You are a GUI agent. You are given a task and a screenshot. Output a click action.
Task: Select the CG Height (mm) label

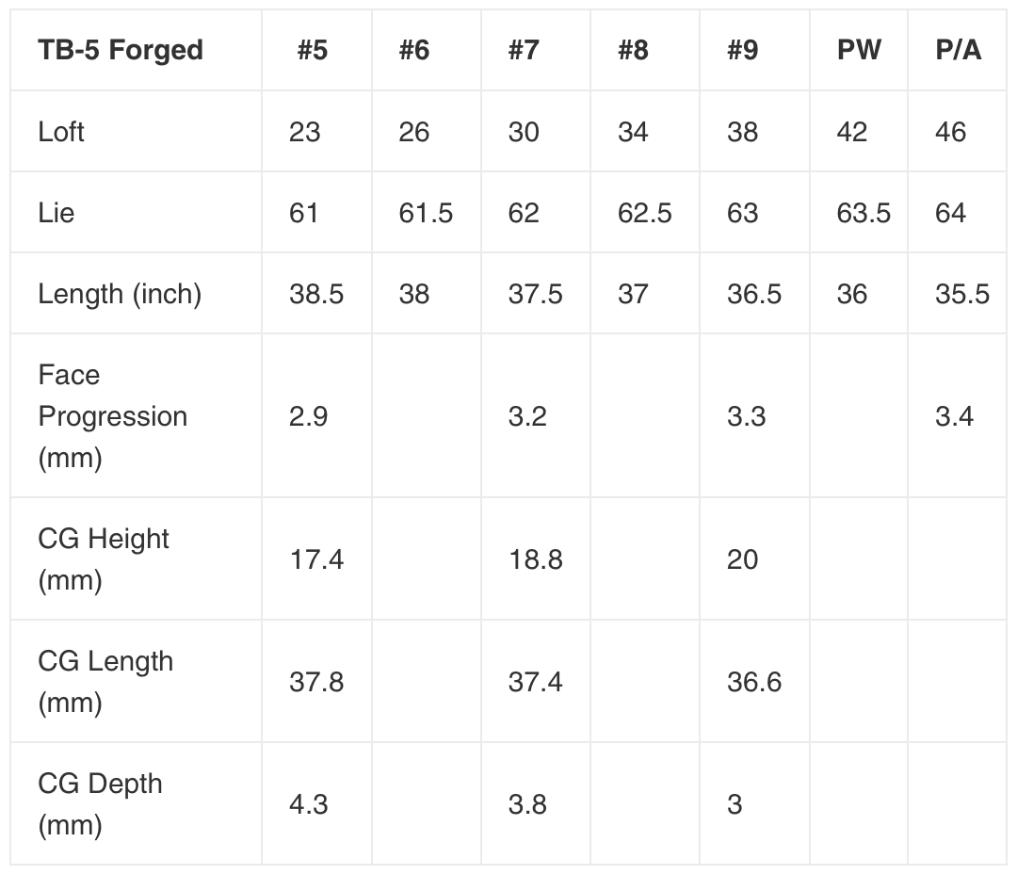pyautogui.click(x=104, y=559)
